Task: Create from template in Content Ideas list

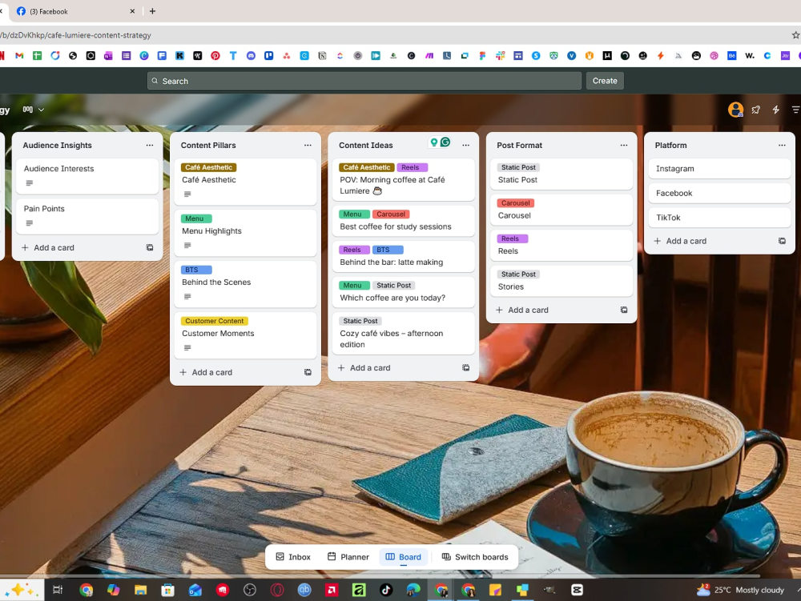Action: pos(466,368)
